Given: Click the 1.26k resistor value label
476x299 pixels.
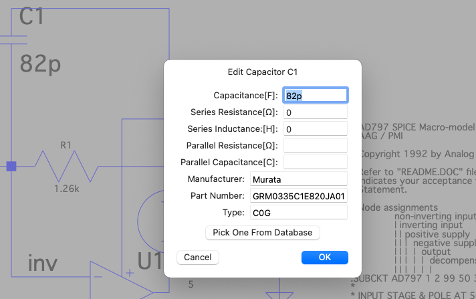Looking at the screenshot, I should tap(66, 189).
